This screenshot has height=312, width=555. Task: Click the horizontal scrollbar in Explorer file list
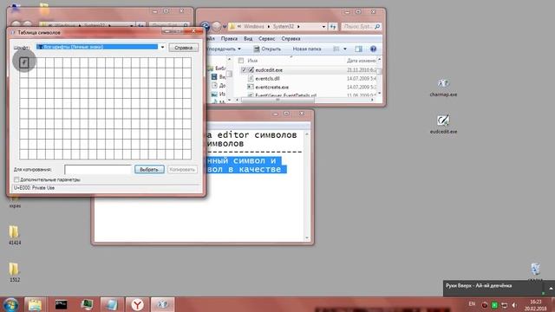coord(277,101)
